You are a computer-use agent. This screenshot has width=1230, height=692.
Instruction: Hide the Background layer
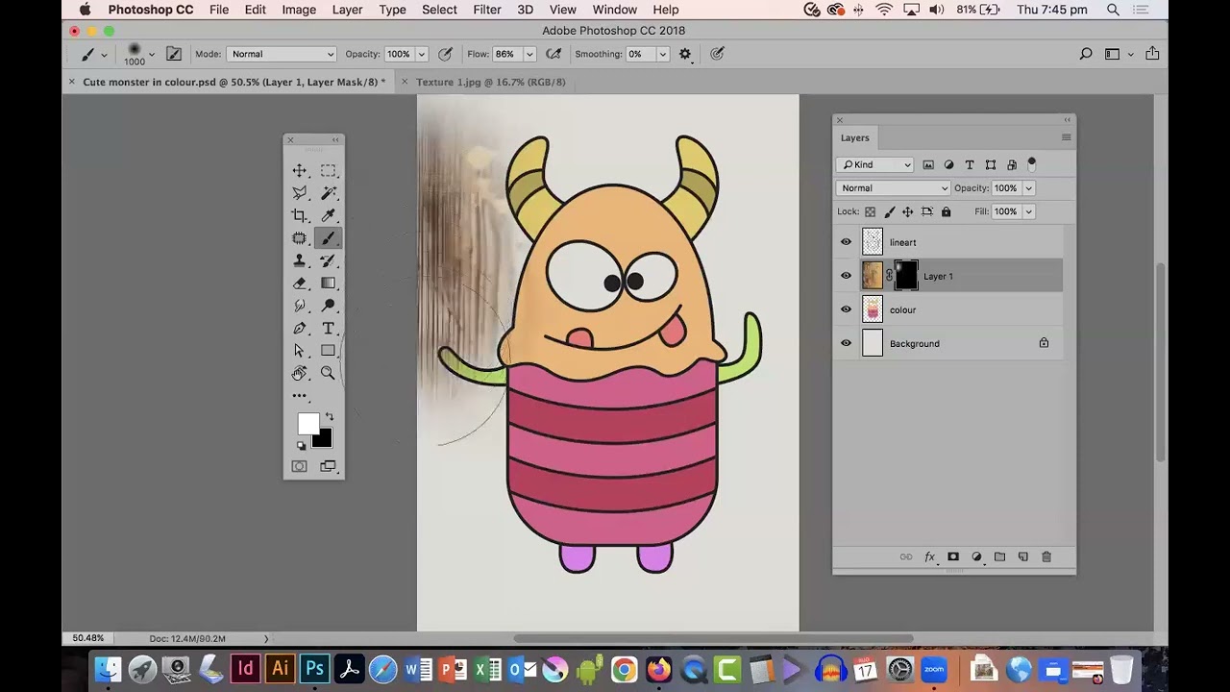846,343
